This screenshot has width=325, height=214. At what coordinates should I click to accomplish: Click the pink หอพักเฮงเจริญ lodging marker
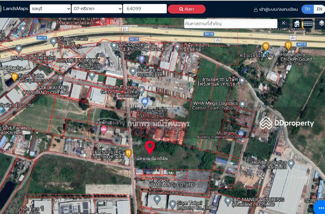(104, 130)
